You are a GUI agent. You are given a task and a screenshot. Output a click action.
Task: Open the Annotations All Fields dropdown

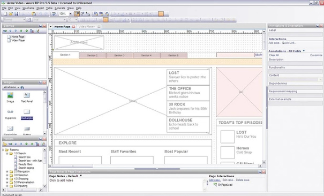[x=304, y=51]
